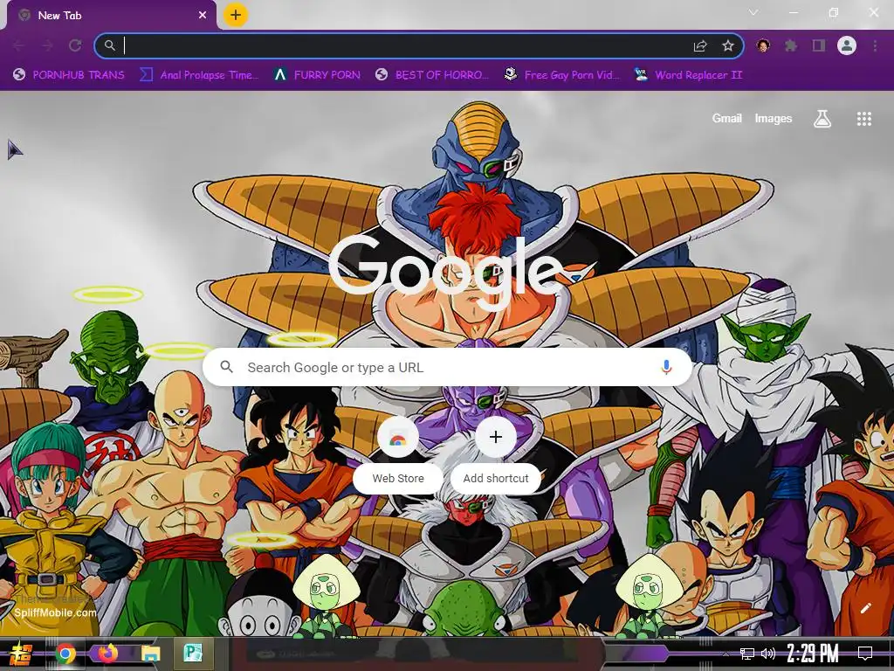This screenshot has height=671, width=894.
Task: Start voice search with the microphone
Action: 666,368
